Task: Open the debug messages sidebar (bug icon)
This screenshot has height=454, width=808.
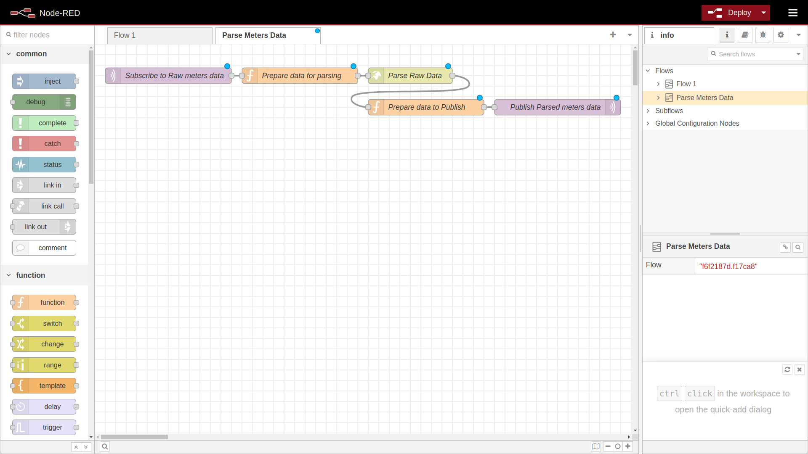Action: [763, 35]
